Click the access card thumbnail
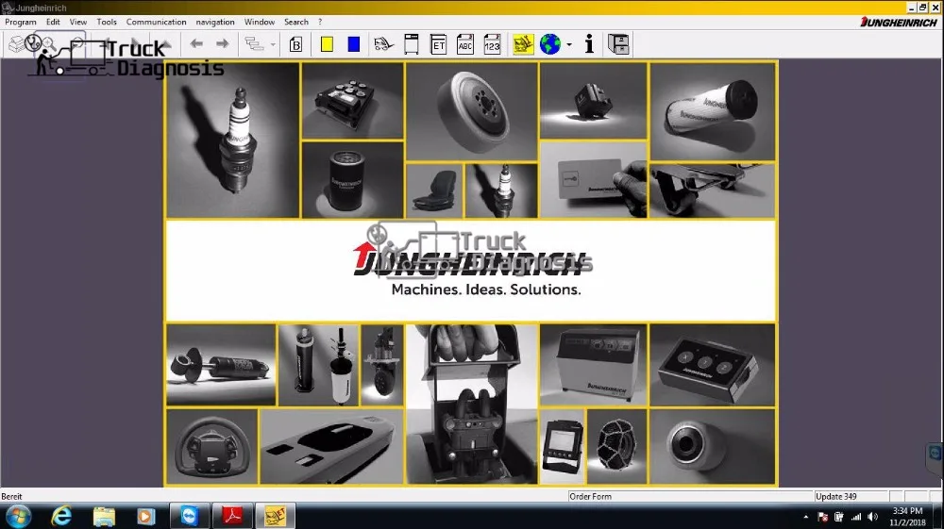Viewport: 944px width, 529px height. pyautogui.click(x=593, y=180)
